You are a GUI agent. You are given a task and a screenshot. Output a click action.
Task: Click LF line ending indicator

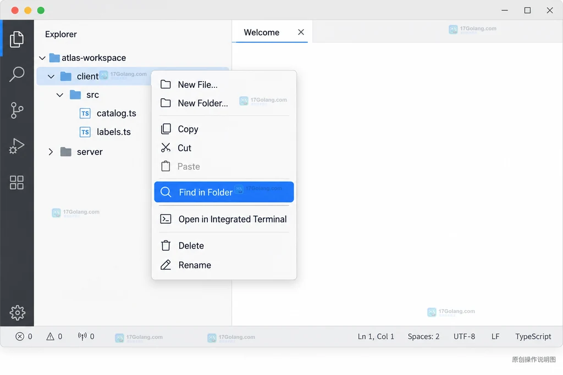click(495, 336)
